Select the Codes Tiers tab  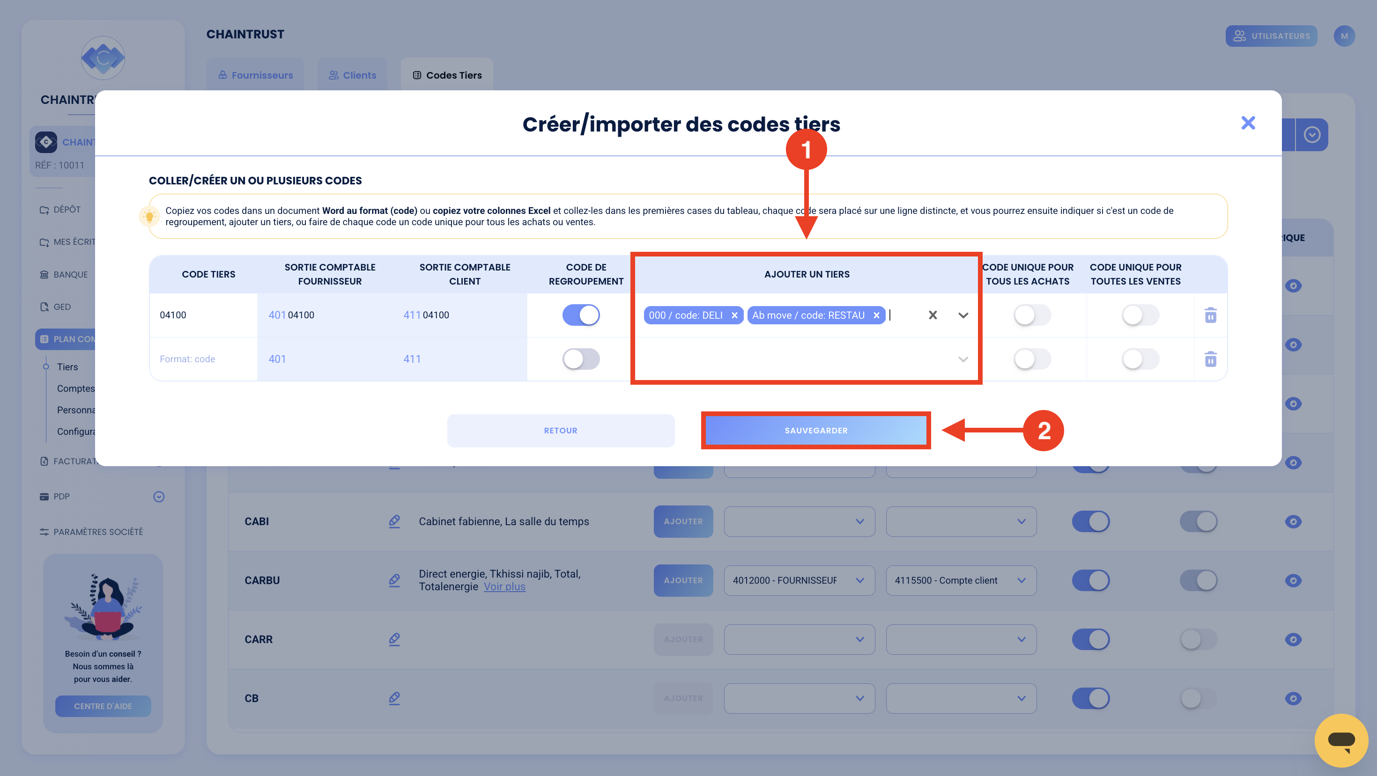(x=447, y=75)
